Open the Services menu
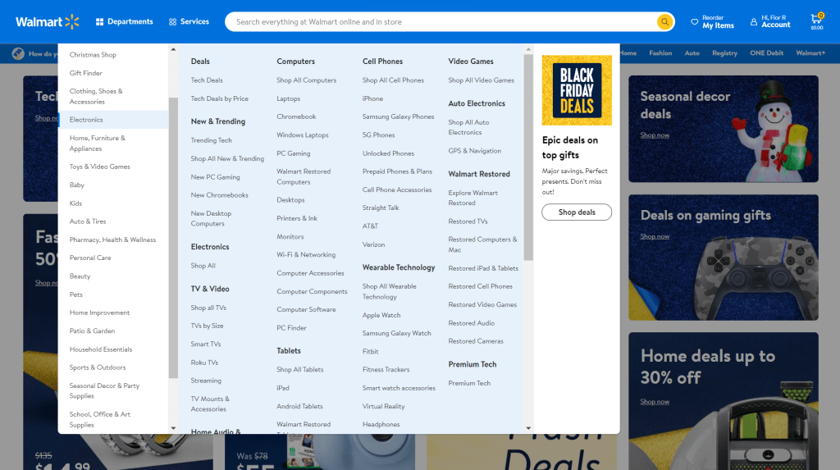 [x=189, y=22]
